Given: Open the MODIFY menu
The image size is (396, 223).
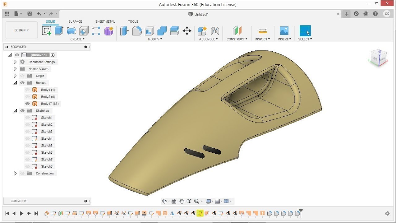Looking at the screenshot, I should point(155,39).
